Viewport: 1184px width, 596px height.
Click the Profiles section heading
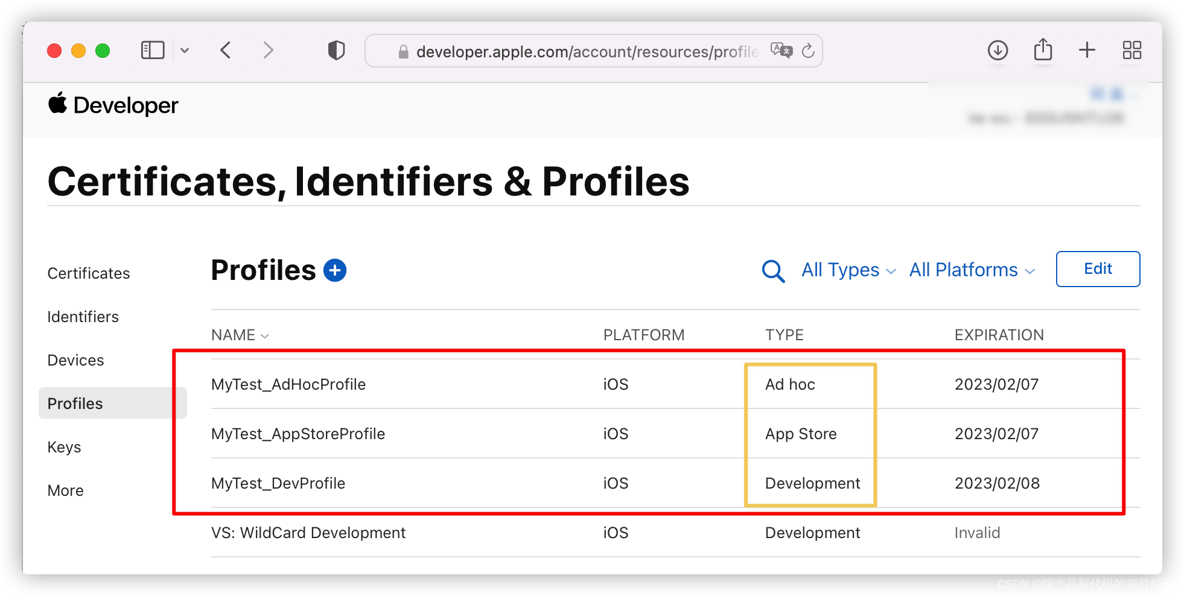[263, 270]
